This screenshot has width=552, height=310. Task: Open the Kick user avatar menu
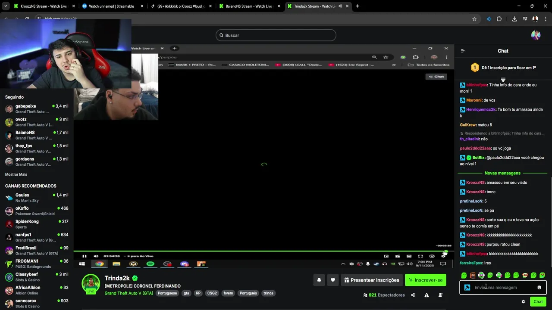point(536,35)
